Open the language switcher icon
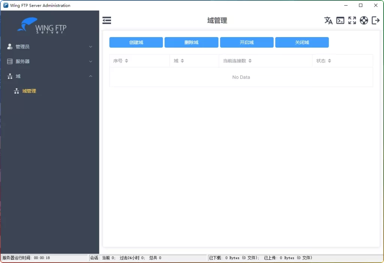The width and height of the screenshot is (384, 263). click(328, 21)
